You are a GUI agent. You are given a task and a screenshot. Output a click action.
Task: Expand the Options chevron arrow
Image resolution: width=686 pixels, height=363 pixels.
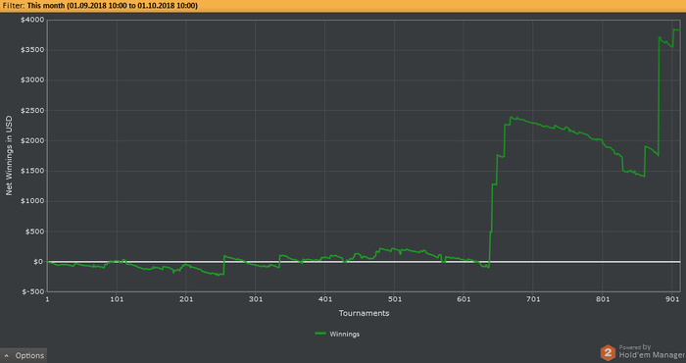coord(7,355)
